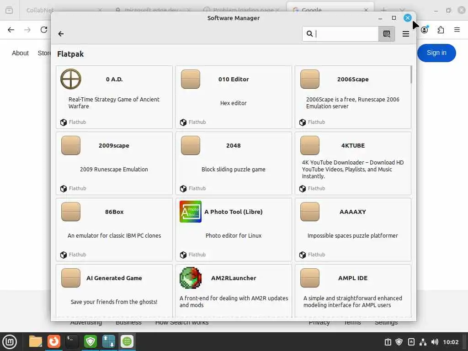Click 'Hex editor' description text
This screenshot has width=468, height=351.
(234, 103)
